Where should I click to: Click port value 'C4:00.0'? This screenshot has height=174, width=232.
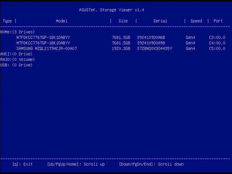pyautogui.click(x=217, y=43)
